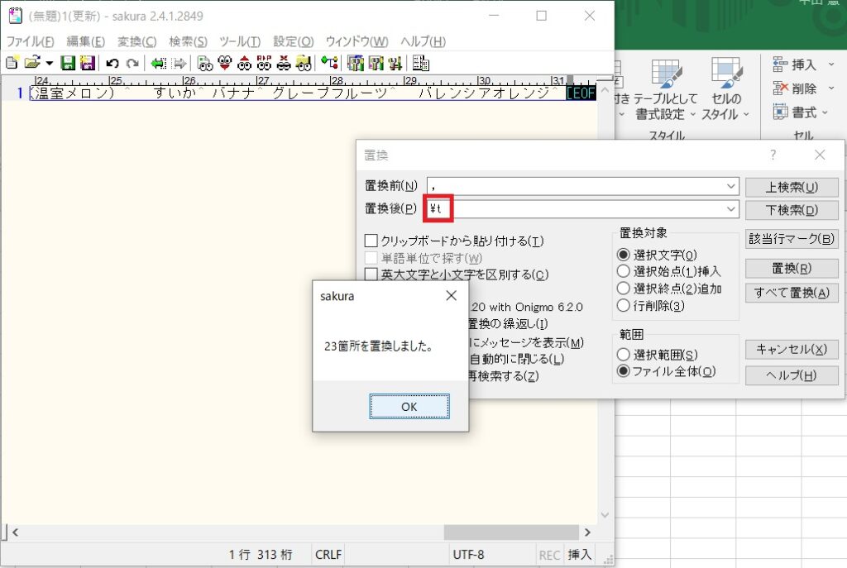
Task: Open the Excel 削除 dropdown arrow
Action: pos(831,88)
